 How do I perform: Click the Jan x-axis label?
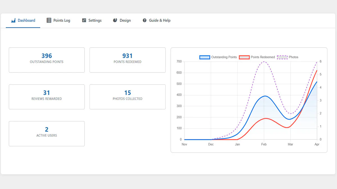coord(237,144)
